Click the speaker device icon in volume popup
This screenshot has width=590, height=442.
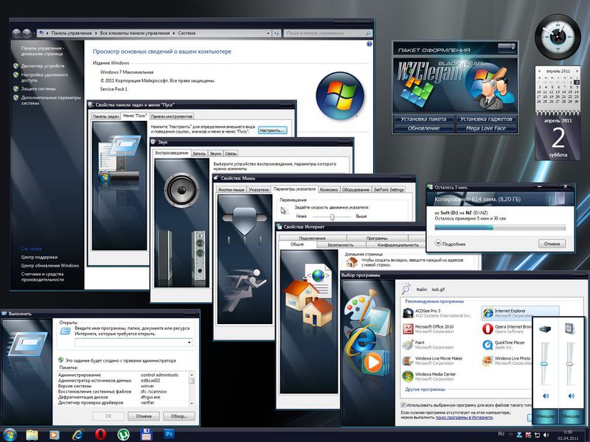coord(569,329)
